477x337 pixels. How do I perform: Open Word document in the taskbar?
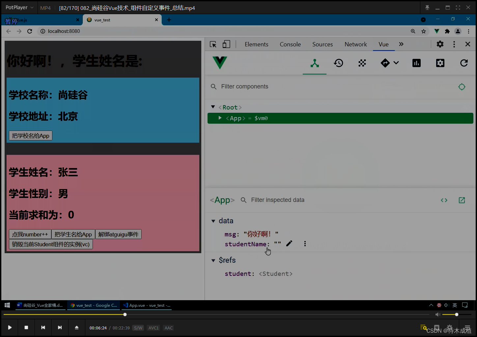click(40, 305)
